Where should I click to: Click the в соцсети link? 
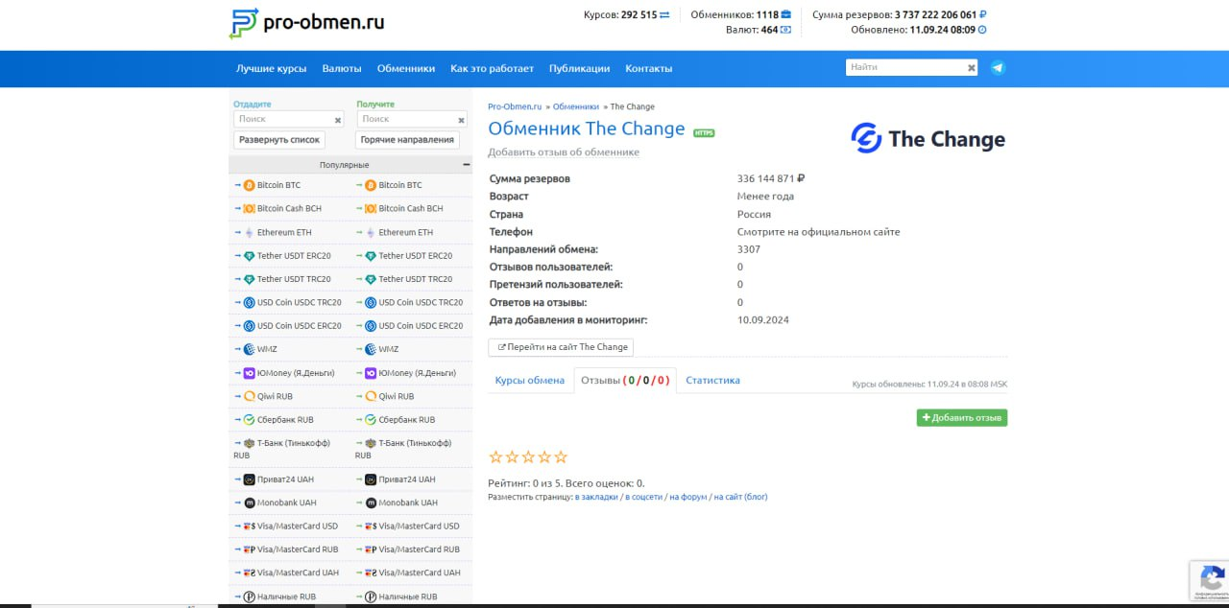pyautogui.click(x=643, y=497)
